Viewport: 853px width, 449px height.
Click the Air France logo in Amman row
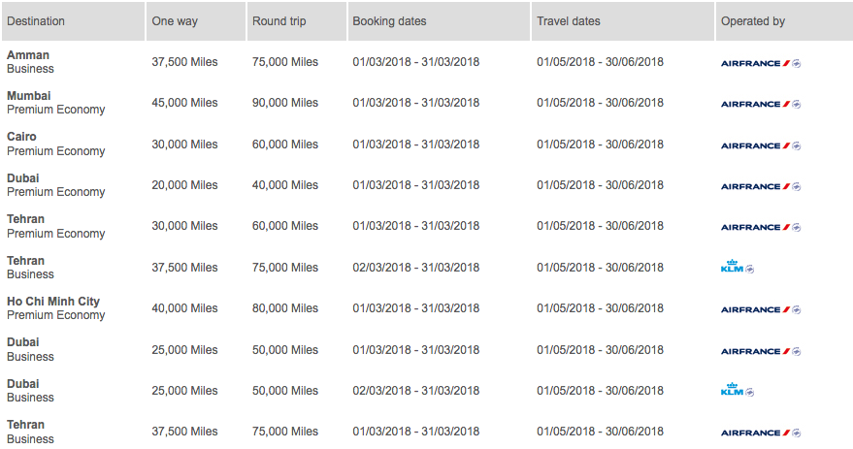pos(760,63)
